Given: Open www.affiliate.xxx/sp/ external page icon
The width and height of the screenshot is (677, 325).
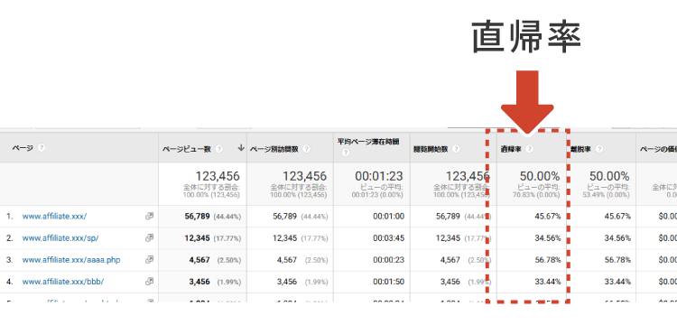Looking at the screenshot, I should (x=149, y=237).
